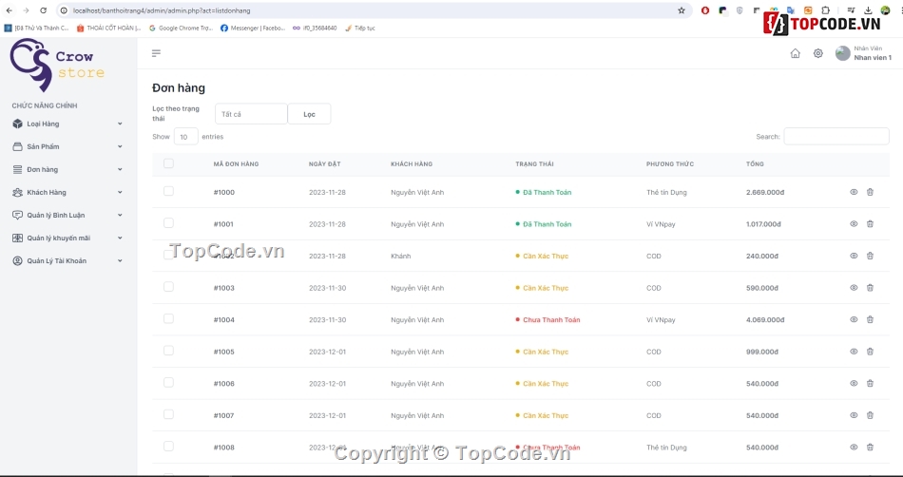Open the home icon in header
903x477 pixels.
[796, 53]
